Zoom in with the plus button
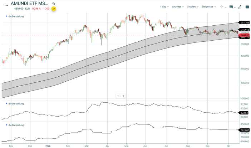The height and width of the screenshot is (148, 251). (x=123, y=96)
